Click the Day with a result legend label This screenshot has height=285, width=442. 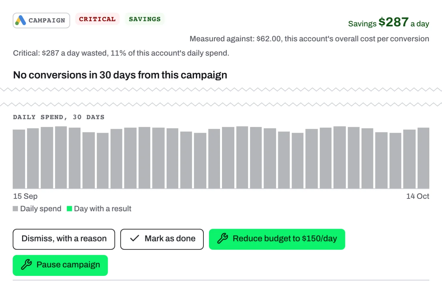(103, 209)
